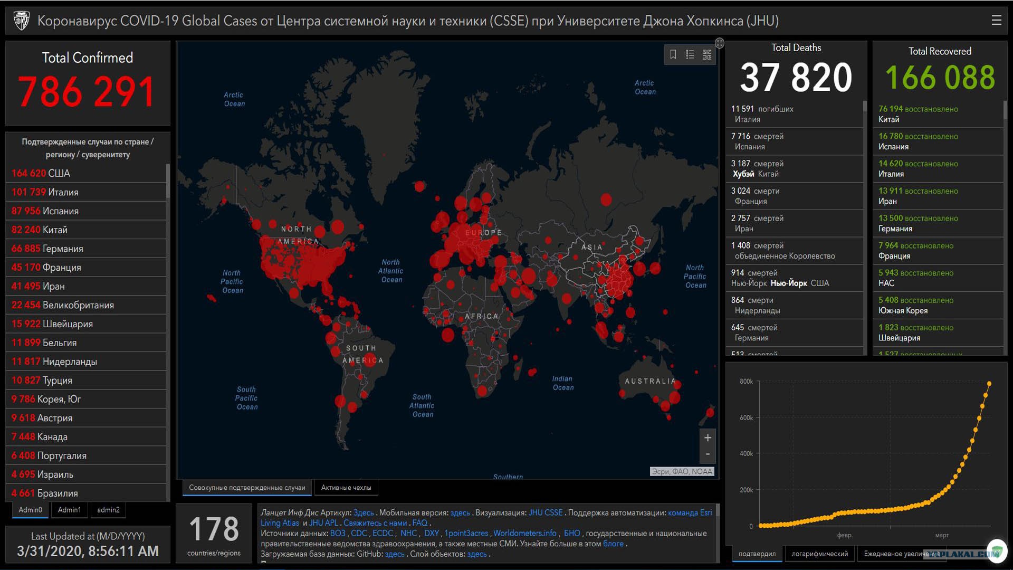Open the CDC data source link
Screen dimensions: 1013x570
pyautogui.click(x=359, y=534)
